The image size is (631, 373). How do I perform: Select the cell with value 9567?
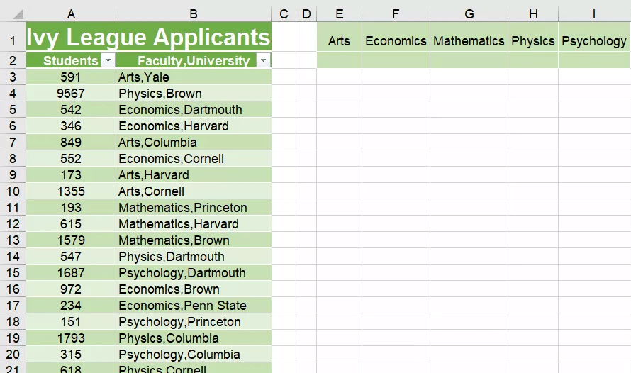(x=71, y=94)
